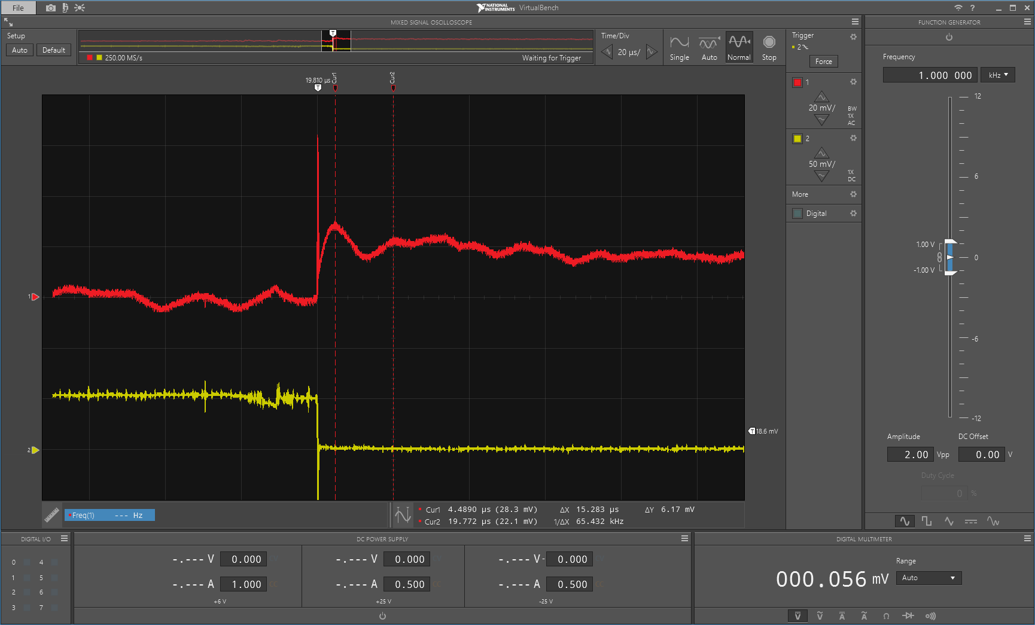Decrease Time/Div with the left arrow
The height and width of the screenshot is (625, 1035).
(x=607, y=52)
